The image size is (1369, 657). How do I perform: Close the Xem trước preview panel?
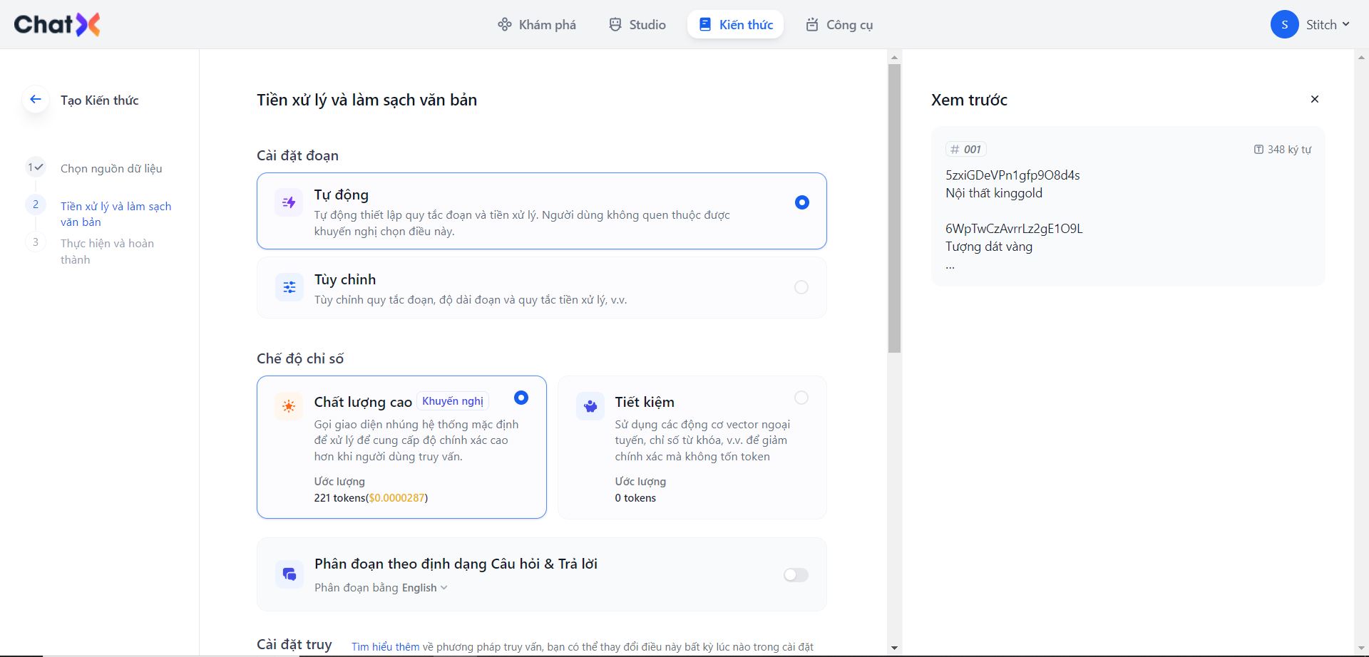point(1315,99)
